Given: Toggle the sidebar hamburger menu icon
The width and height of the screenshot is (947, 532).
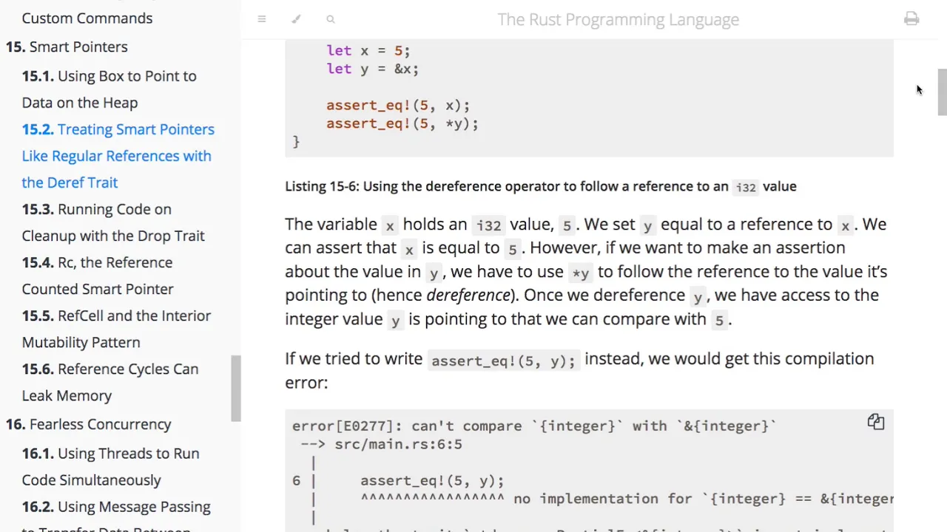Looking at the screenshot, I should click(262, 19).
